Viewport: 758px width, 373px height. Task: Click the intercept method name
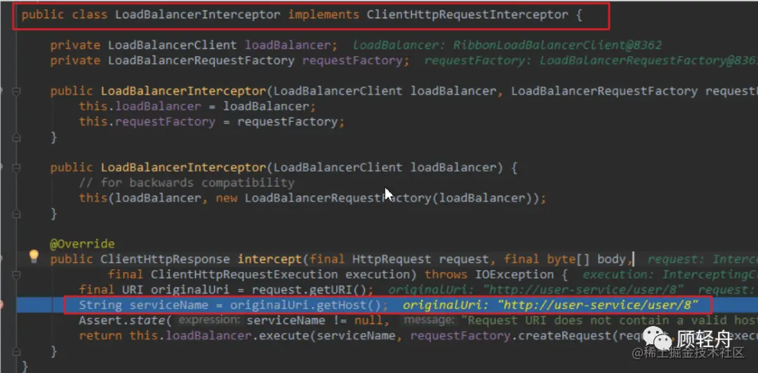pos(270,259)
